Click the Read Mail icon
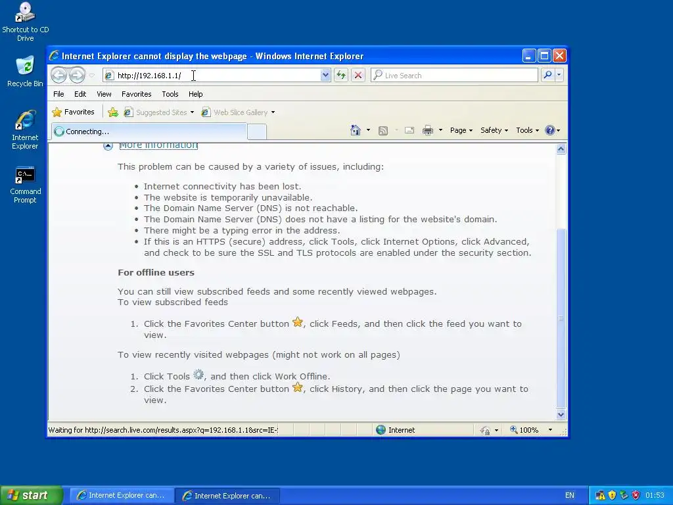 coord(409,130)
